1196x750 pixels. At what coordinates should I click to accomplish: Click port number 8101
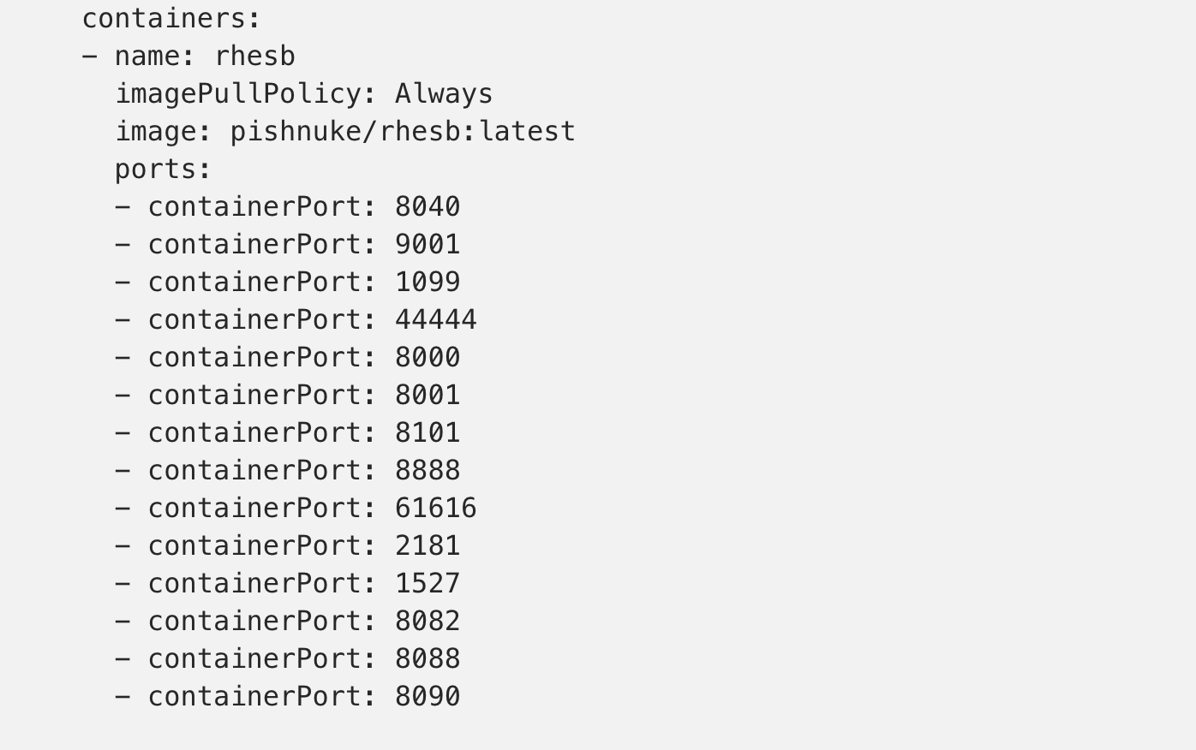428,432
